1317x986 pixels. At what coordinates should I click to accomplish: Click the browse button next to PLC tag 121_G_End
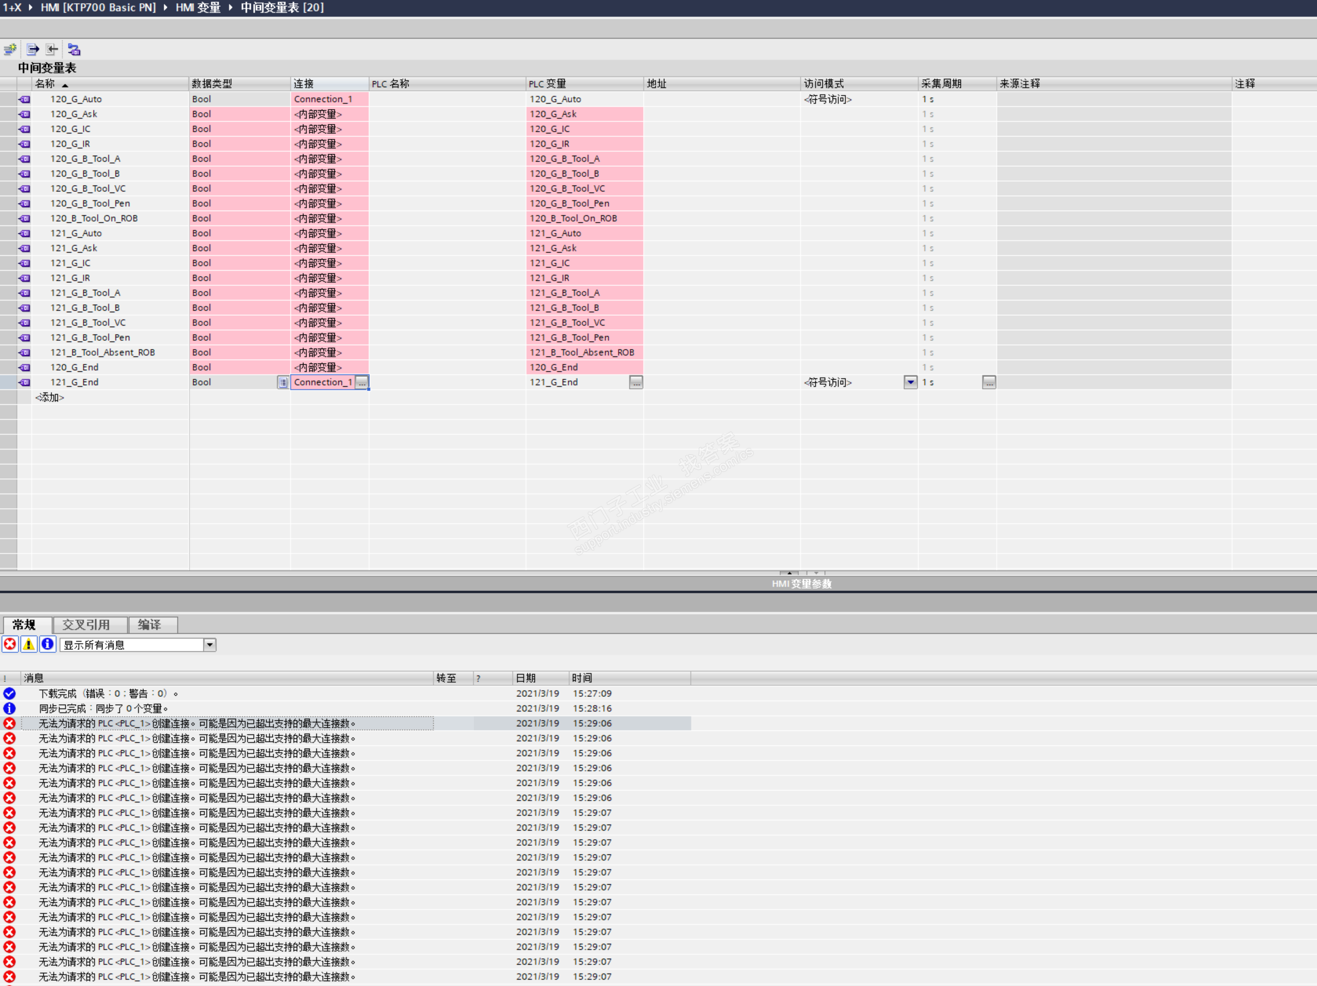coord(636,383)
